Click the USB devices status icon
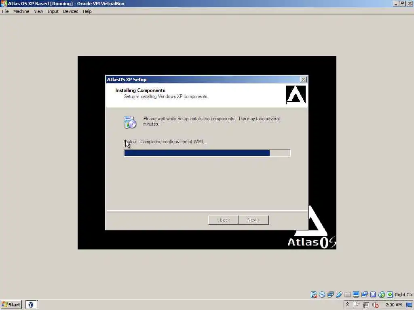Viewport: 414px width, 310px height. pyautogui.click(x=339, y=294)
